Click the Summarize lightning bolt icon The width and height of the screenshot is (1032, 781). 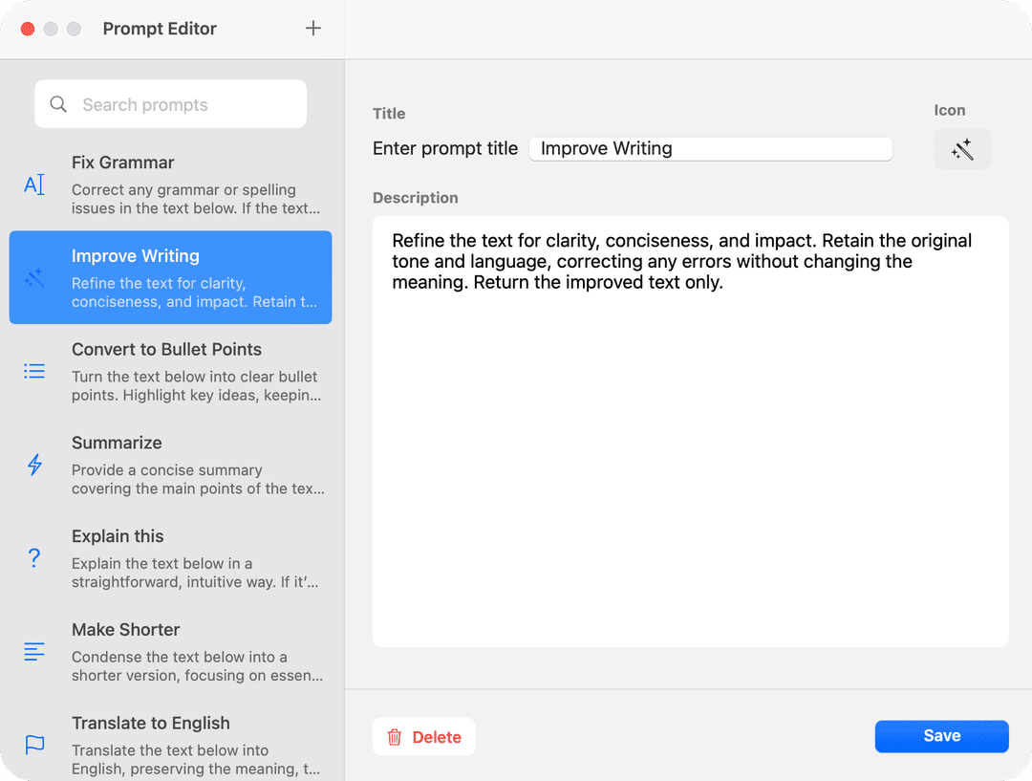(x=34, y=466)
